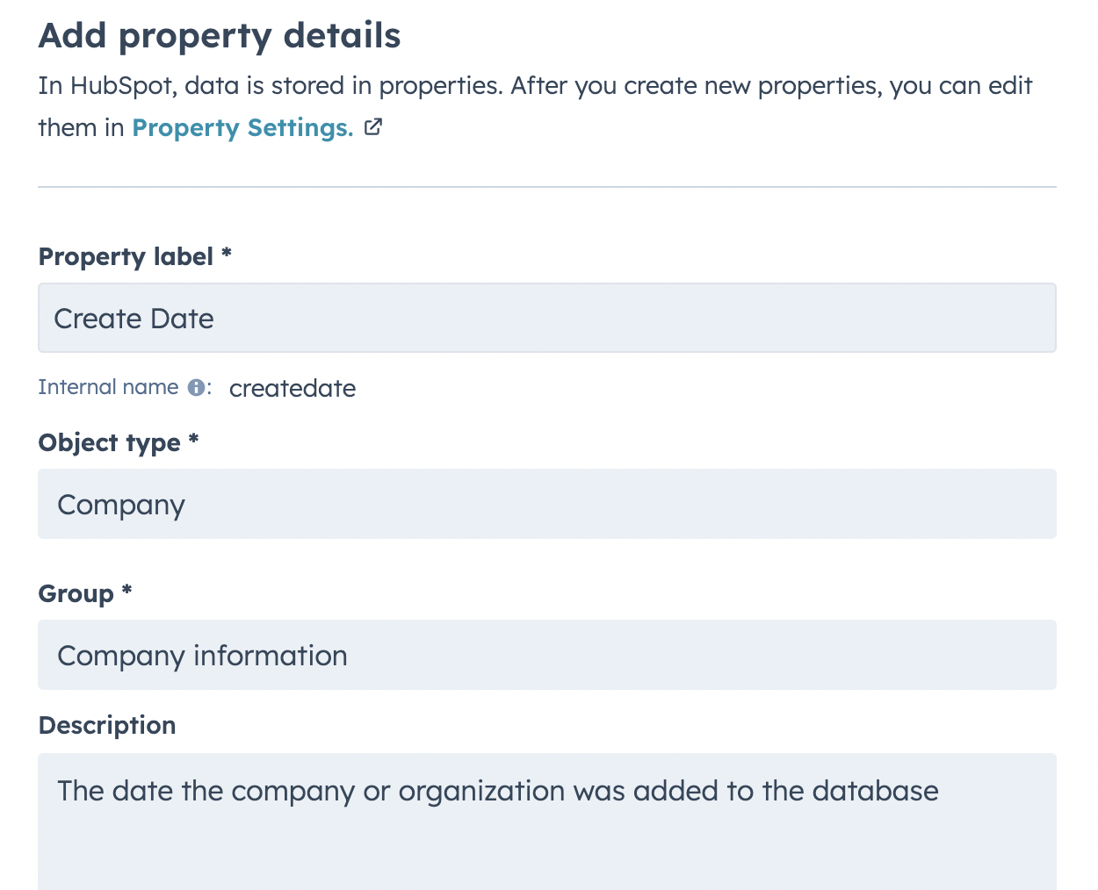
Task: Click the 'Internal name' caption text
Action: 108,387
